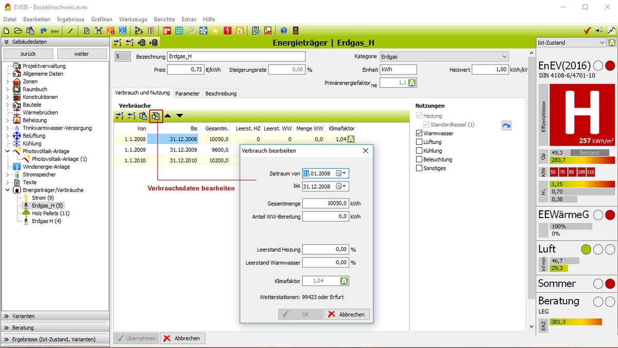Click the Bezeichnung field with Erdgas_H

pos(236,56)
